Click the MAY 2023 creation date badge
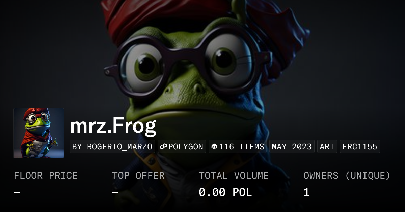The image size is (405, 212). (x=292, y=147)
